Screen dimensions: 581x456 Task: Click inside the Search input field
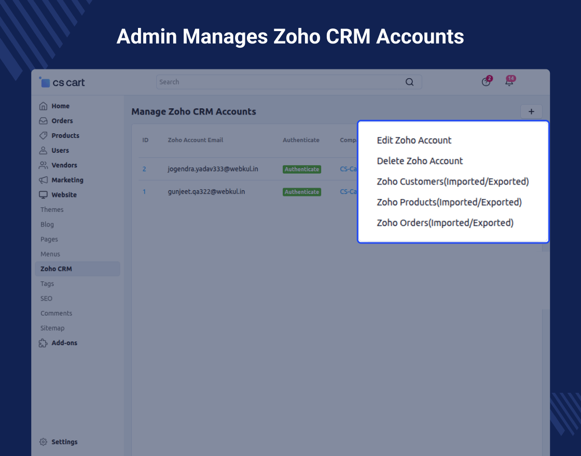(x=280, y=82)
